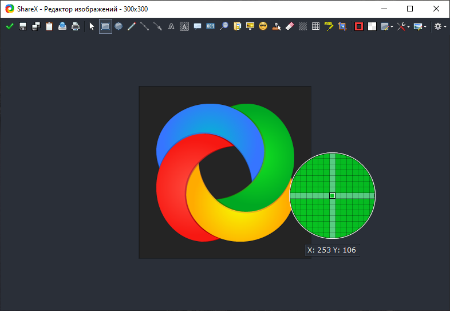Pick the Freehand pencil tool

coord(132,26)
